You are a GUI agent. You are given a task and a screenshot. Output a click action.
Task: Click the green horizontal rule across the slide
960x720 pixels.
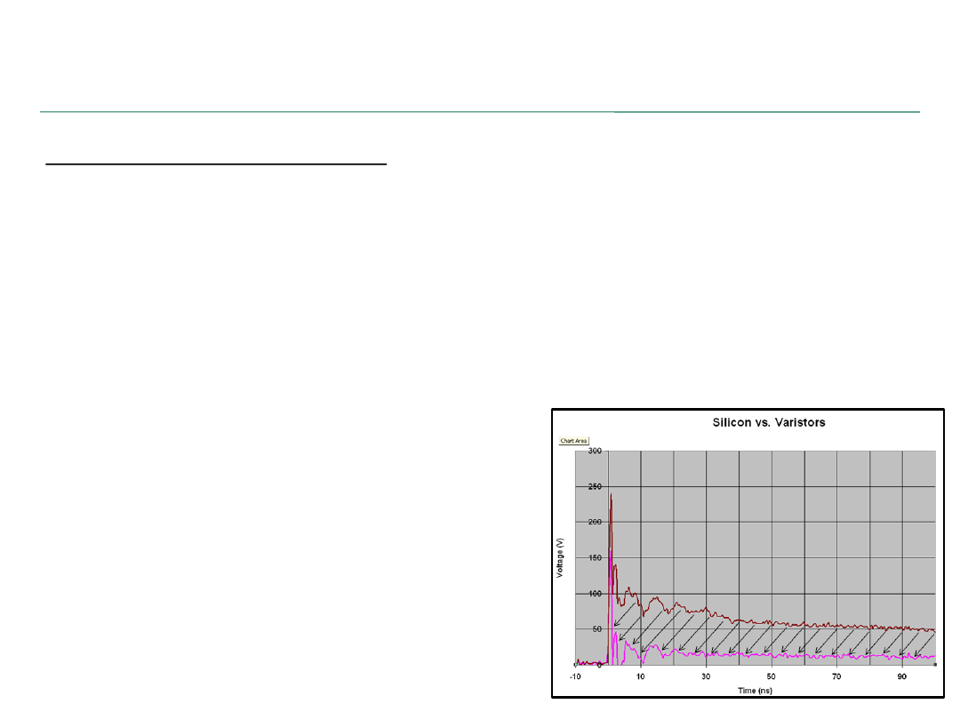pyautogui.click(x=480, y=112)
